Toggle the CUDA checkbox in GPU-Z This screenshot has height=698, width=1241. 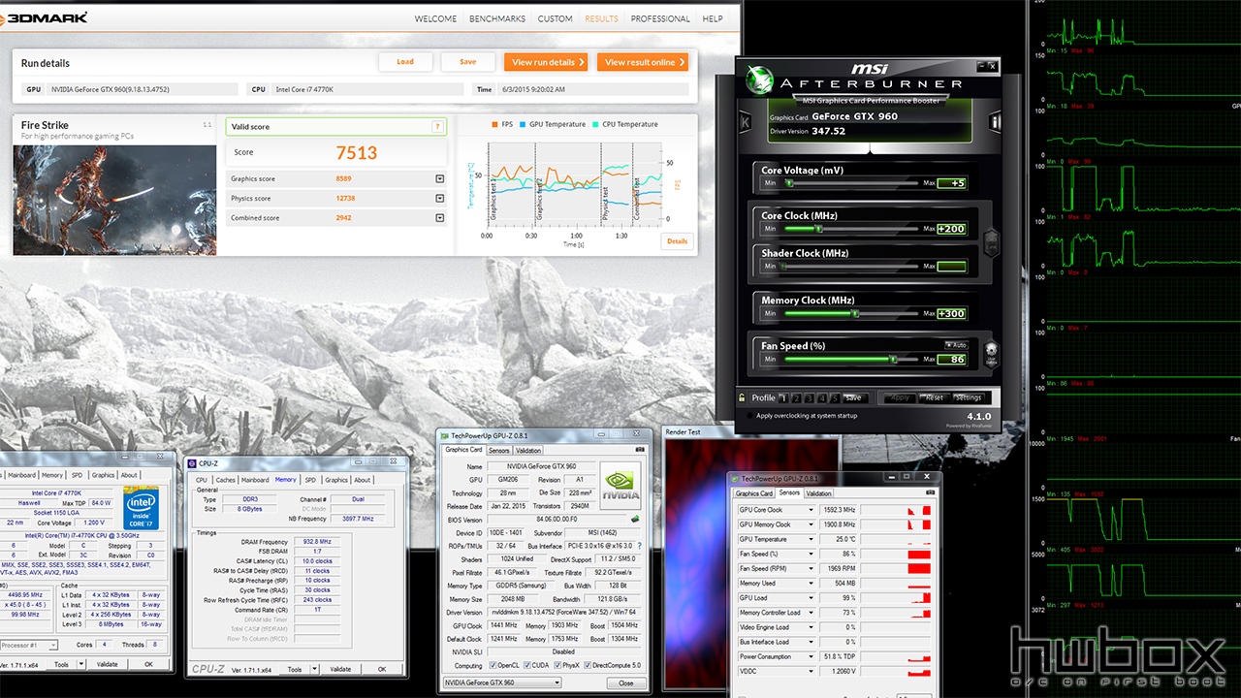click(529, 666)
